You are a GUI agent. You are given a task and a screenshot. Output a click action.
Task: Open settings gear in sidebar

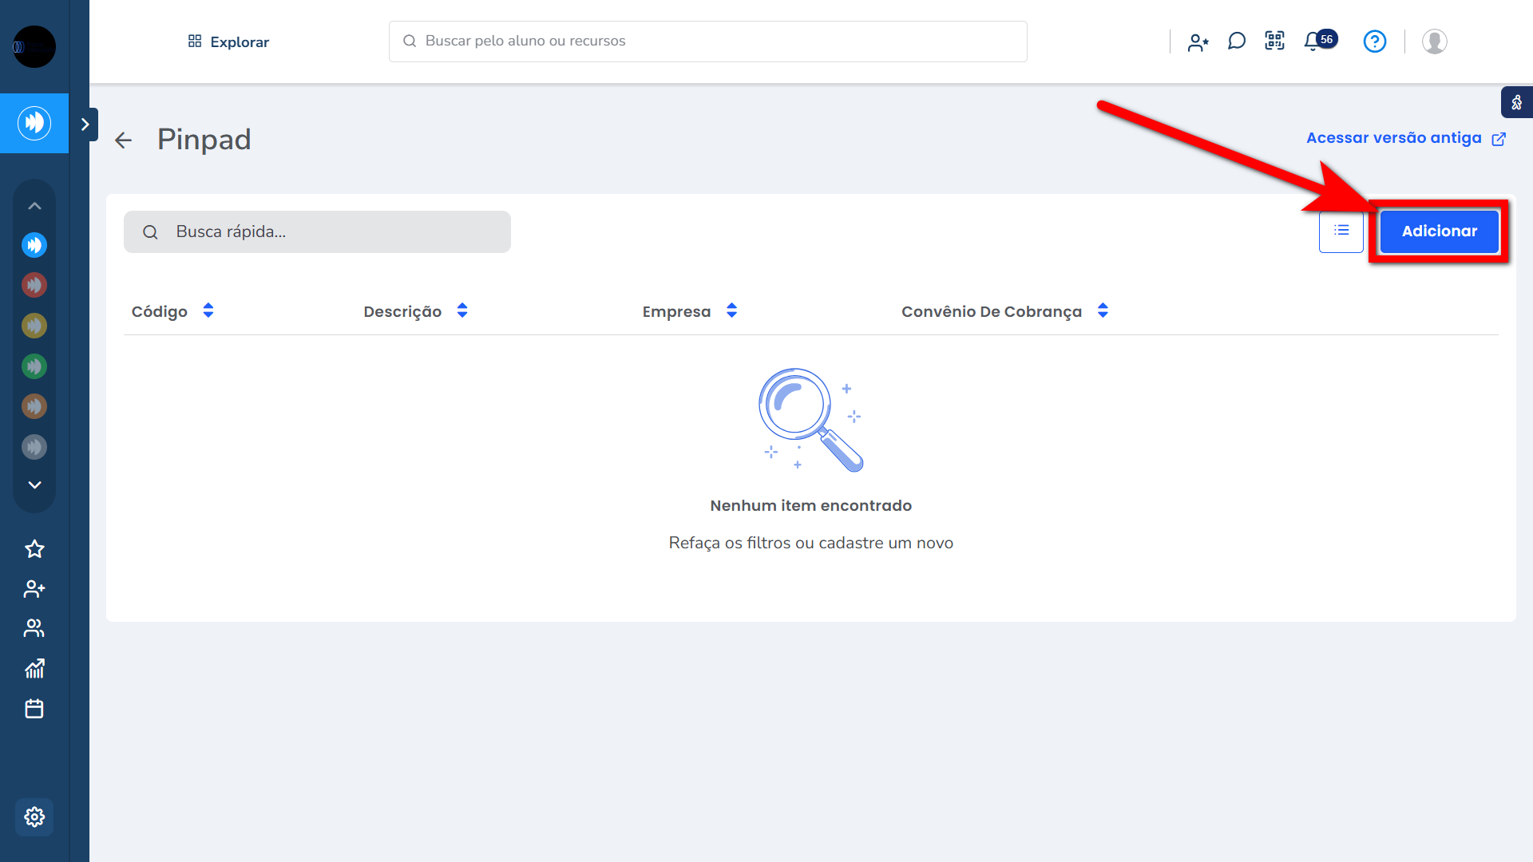(x=34, y=817)
